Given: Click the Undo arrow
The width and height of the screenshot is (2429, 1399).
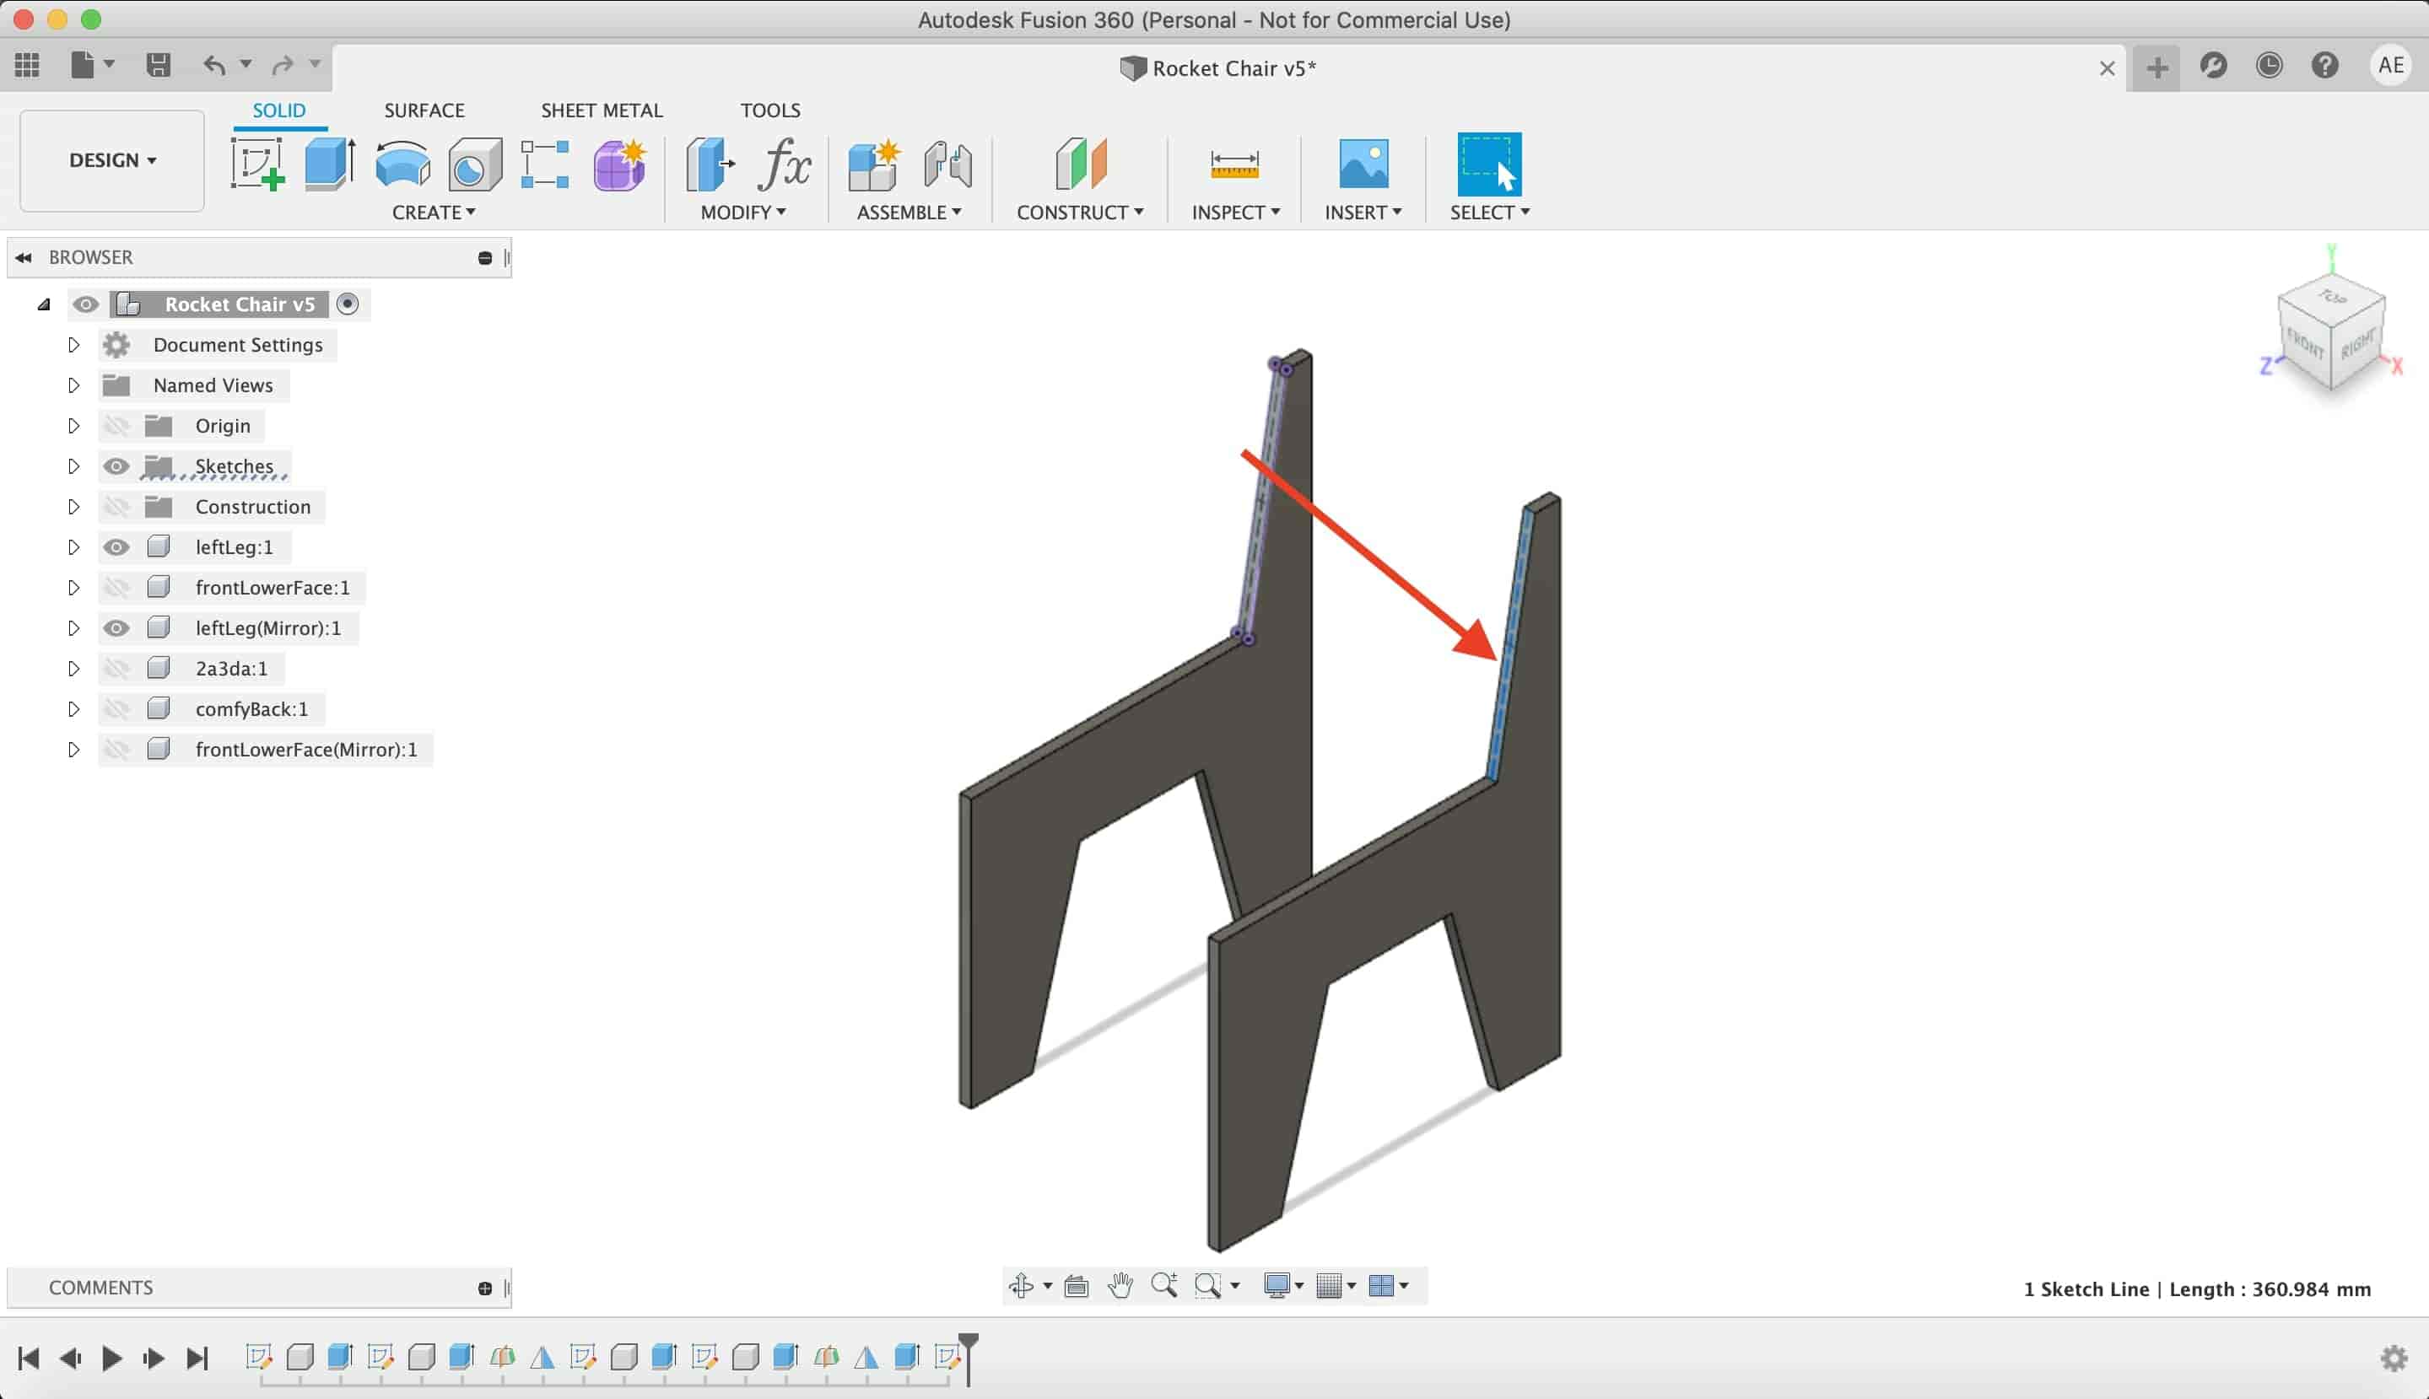Looking at the screenshot, I should click(x=214, y=65).
